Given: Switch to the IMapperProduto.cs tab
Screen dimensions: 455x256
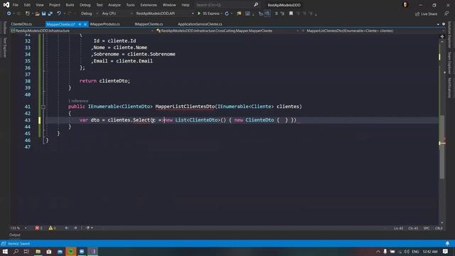Looking at the screenshot, I should (x=105, y=24).
